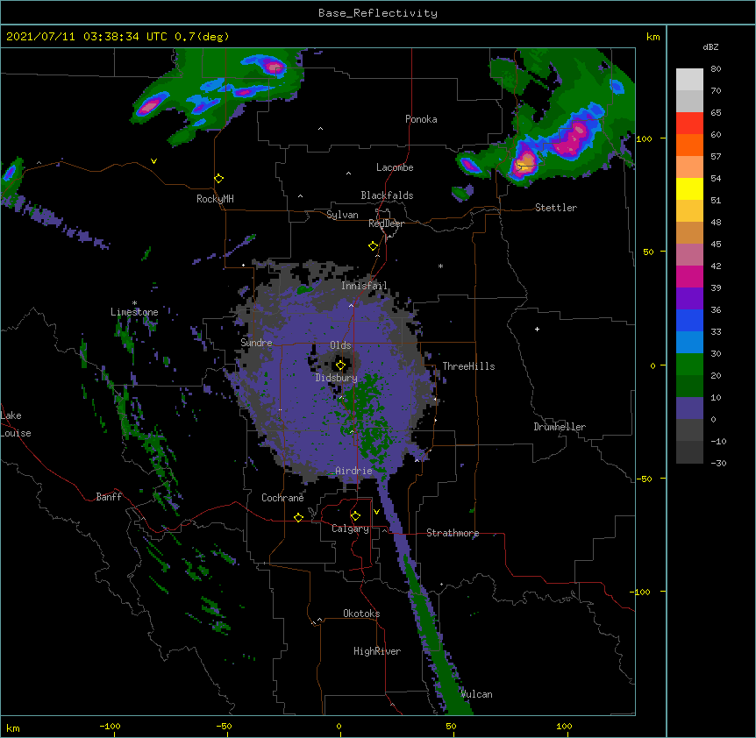Click the Lake Louise label
Screen dimensions: 756x738
[16, 424]
